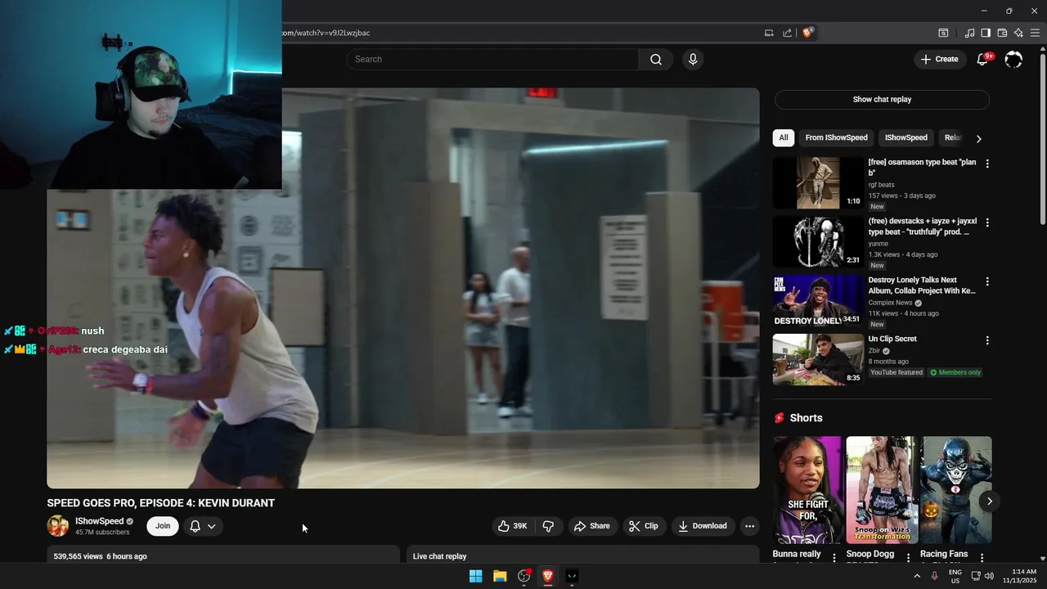Open more actions ellipsis under video
The image size is (1047, 589).
pyautogui.click(x=749, y=526)
